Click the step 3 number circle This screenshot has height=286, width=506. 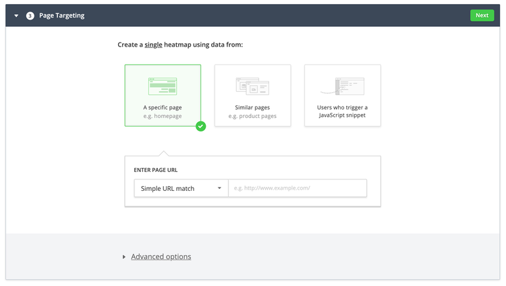click(30, 16)
